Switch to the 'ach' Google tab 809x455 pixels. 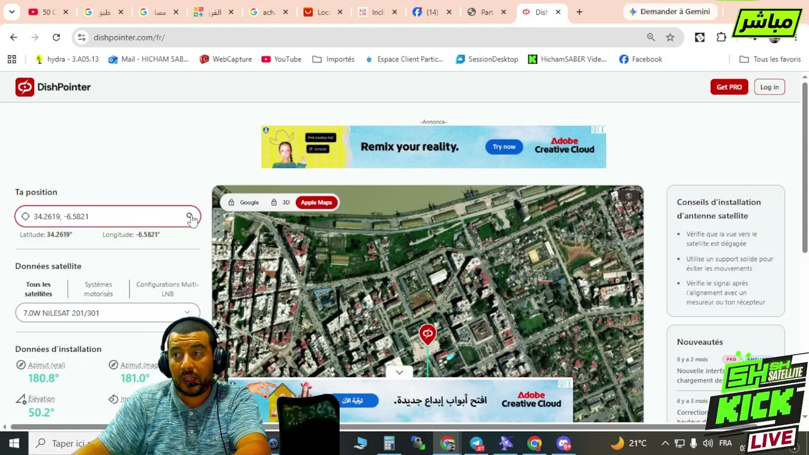point(269,12)
